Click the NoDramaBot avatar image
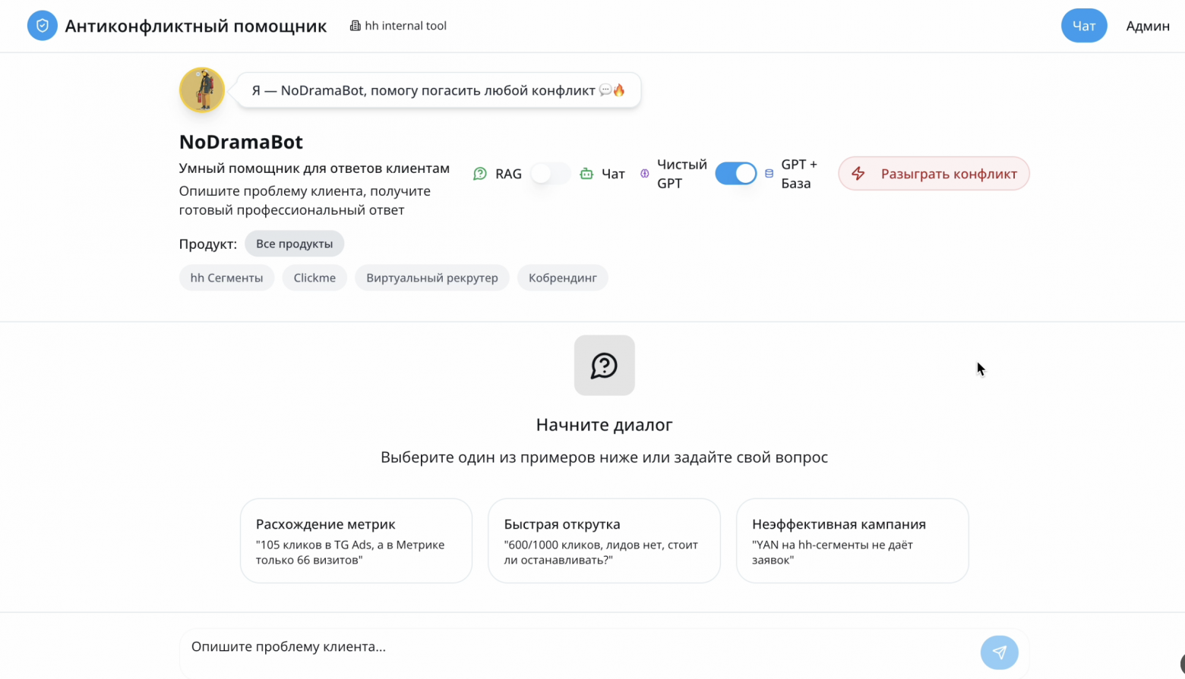This screenshot has height=679, width=1185. [202, 90]
